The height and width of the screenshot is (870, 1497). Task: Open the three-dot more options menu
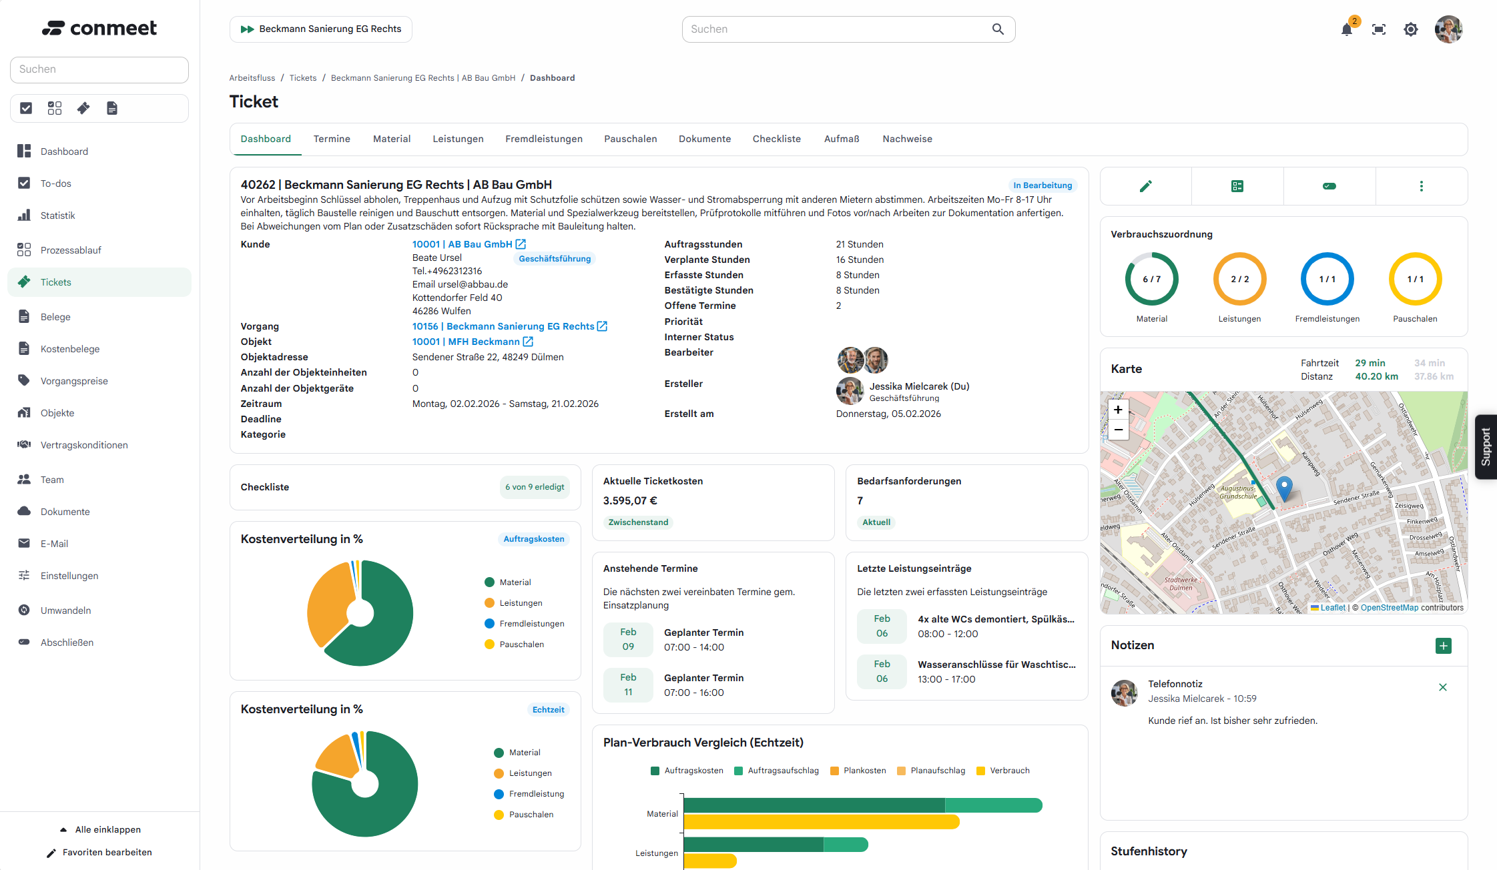(x=1421, y=186)
